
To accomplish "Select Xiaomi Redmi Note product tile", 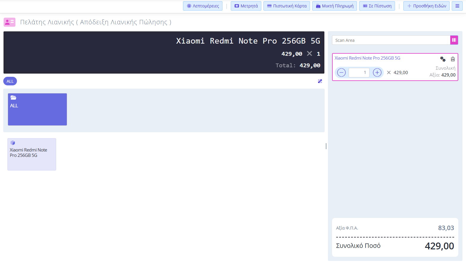I will [x=32, y=154].
